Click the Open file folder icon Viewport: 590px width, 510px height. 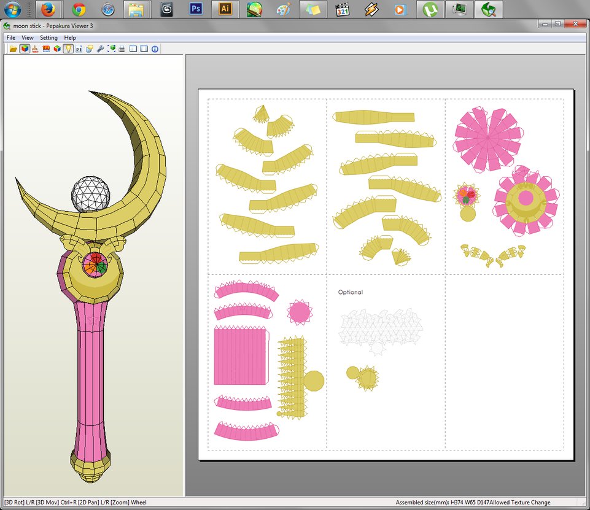pyautogui.click(x=13, y=49)
